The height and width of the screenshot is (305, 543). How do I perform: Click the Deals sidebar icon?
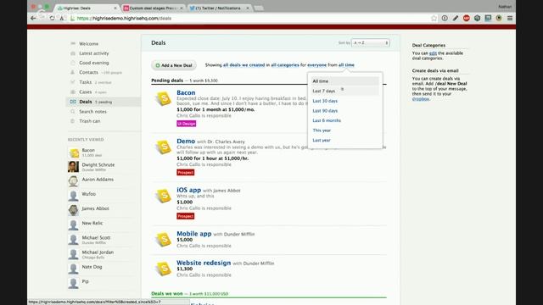(73, 102)
